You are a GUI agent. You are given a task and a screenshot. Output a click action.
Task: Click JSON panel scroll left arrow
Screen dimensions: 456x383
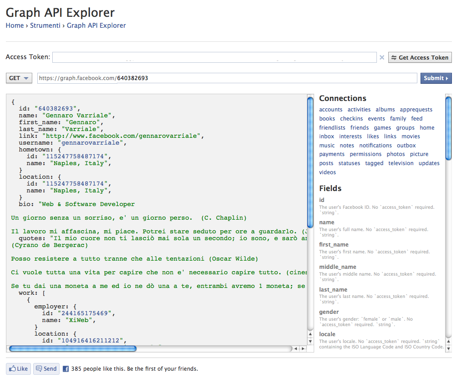(296, 349)
